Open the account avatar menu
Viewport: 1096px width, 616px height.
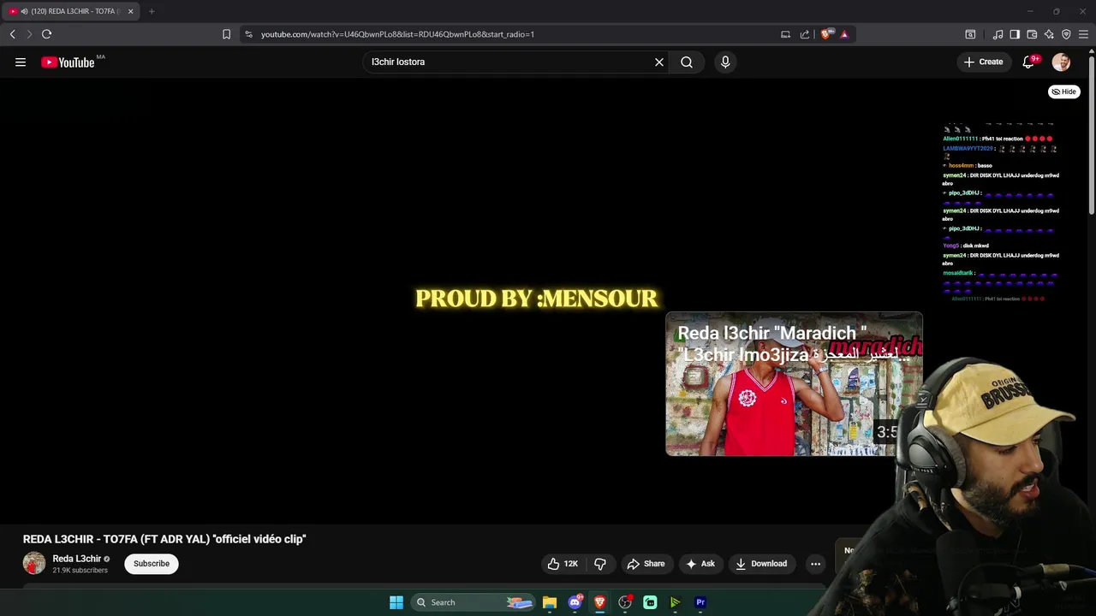click(x=1061, y=62)
